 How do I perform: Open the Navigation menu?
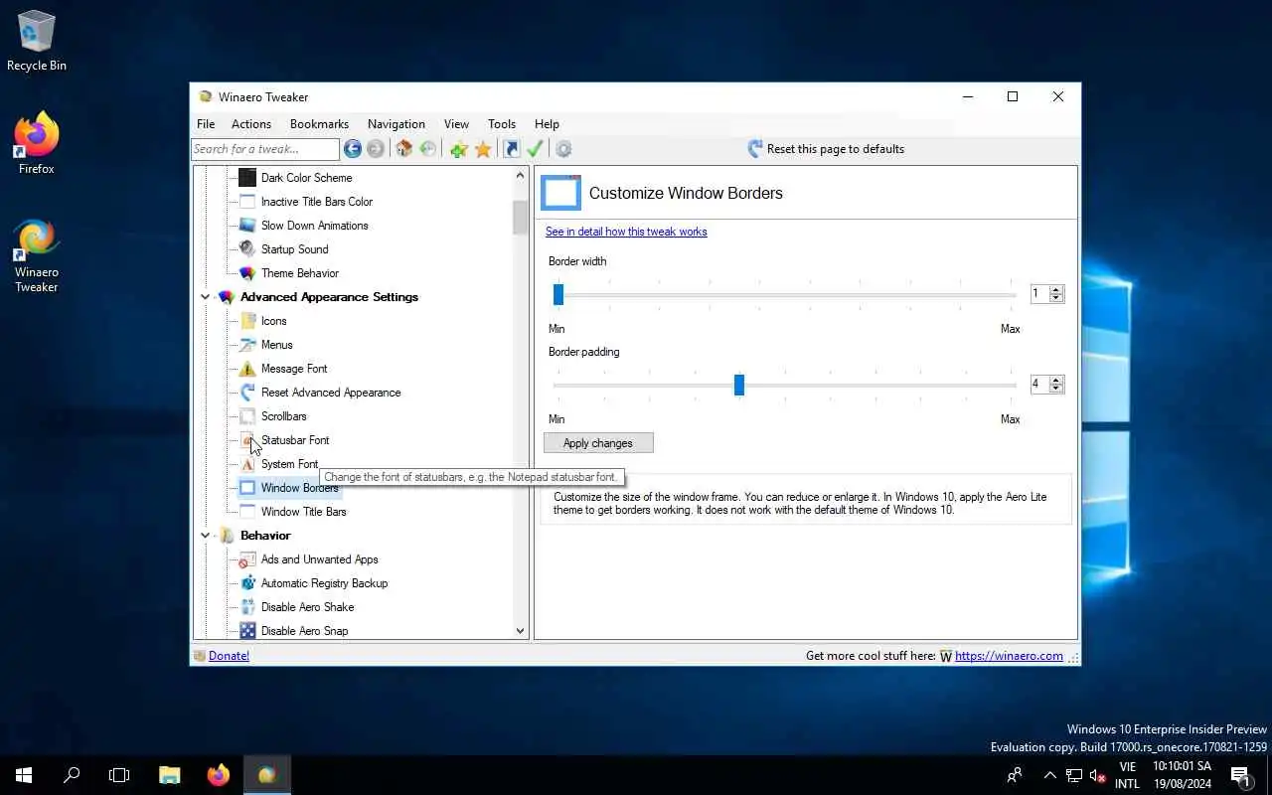coord(397,124)
